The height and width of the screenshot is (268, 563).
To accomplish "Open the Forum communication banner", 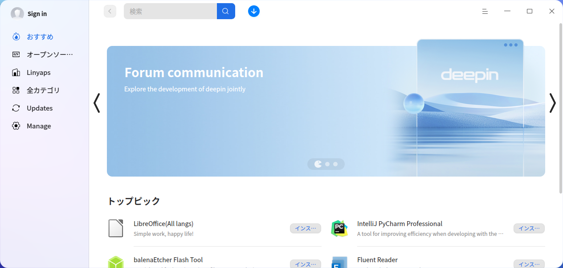I will [326, 111].
